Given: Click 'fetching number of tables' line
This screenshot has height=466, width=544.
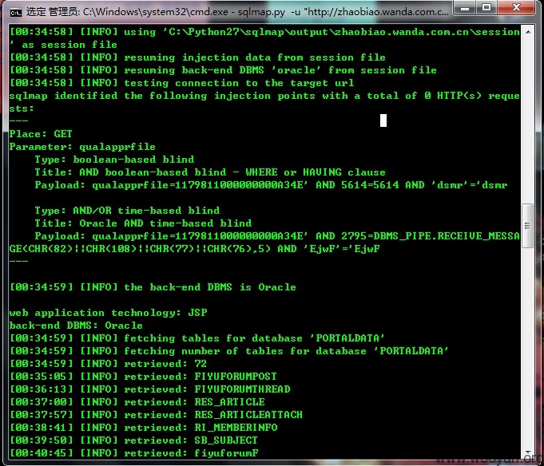Looking at the screenshot, I should click(228, 351).
